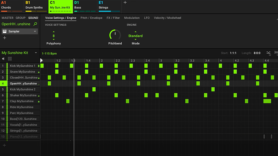Open the pad grid view icon
278x156 pixels.
coord(10,59)
